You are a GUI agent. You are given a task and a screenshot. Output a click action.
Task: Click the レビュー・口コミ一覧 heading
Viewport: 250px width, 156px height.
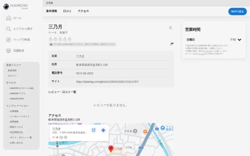(x=62, y=92)
